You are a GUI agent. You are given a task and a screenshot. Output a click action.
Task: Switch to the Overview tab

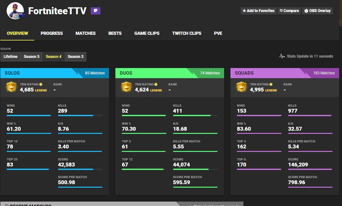(x=17, y=33)
